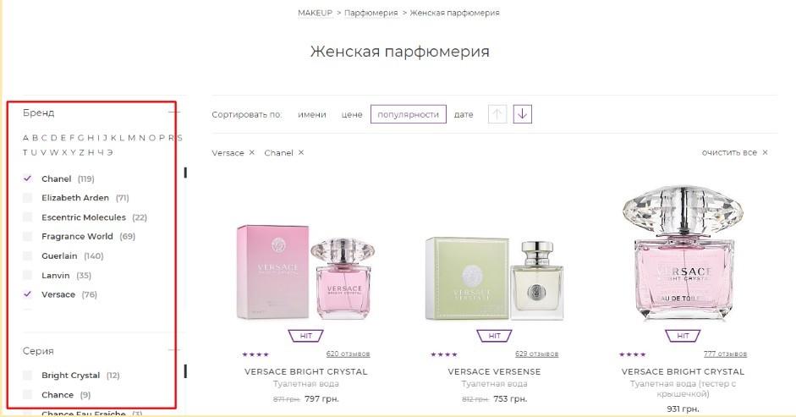Image resolution: width=796 pixels, height=417 pixels.
Task: Uncheck the Chanel brand checkbox
Action: click(x=27, y=178)
